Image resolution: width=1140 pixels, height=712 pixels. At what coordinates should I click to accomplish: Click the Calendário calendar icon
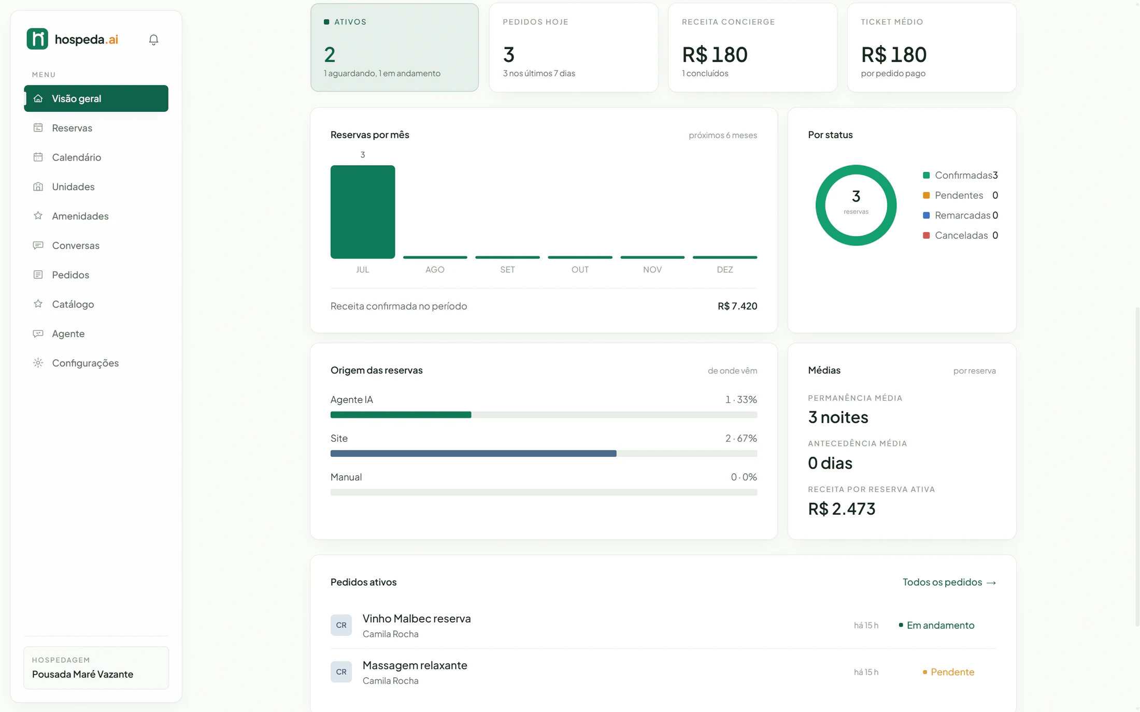(38, 157)
